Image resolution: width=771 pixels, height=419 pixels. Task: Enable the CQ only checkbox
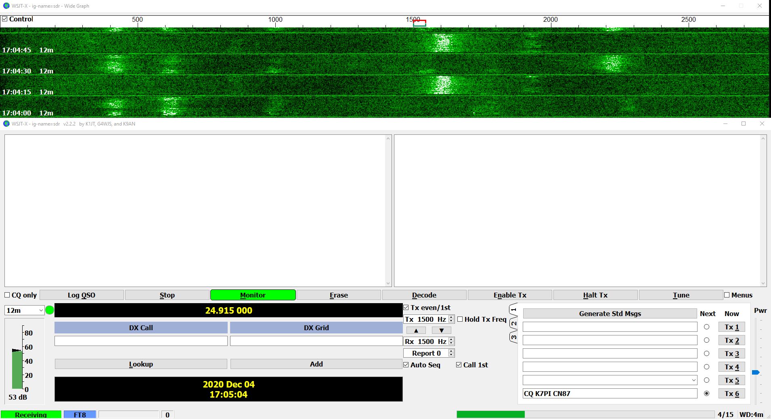click(x=7, y=295)
